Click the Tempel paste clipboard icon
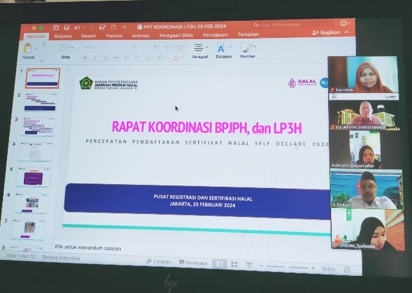 (x=28, y=48)
